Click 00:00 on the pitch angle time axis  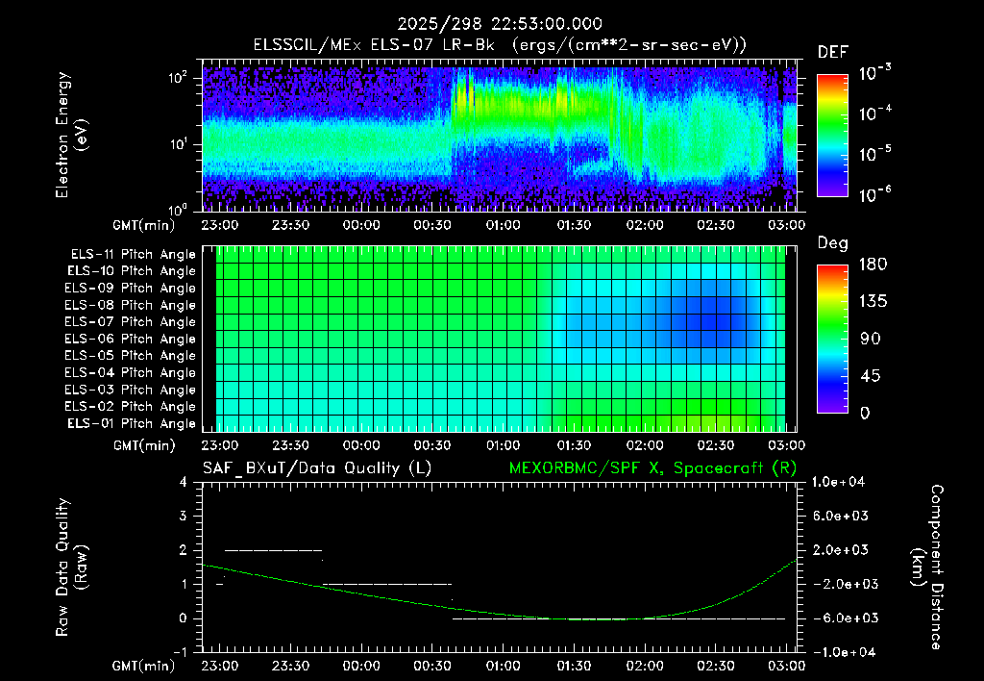(361, 445)
